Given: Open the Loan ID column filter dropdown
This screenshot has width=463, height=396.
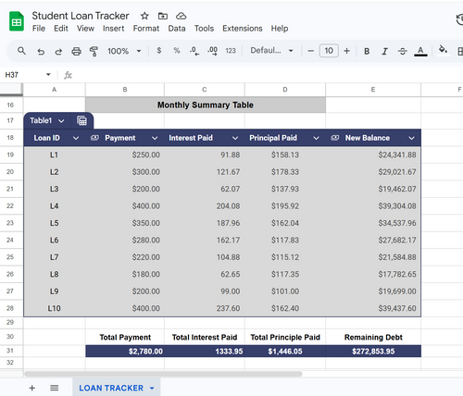Looking at the screenshot, I should [76, 138].
